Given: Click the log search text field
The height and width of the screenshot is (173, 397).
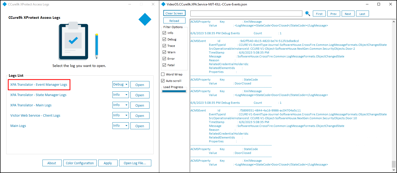Looking at the screenshot, I should point(246,13).
